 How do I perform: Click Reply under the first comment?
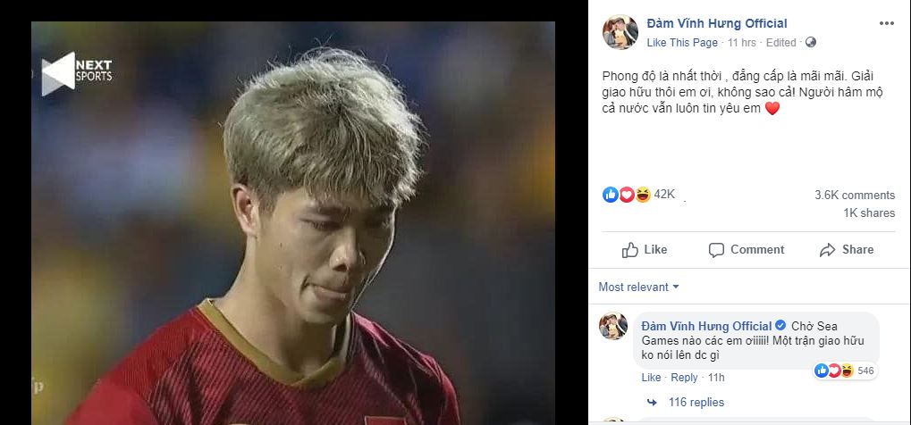684,378
